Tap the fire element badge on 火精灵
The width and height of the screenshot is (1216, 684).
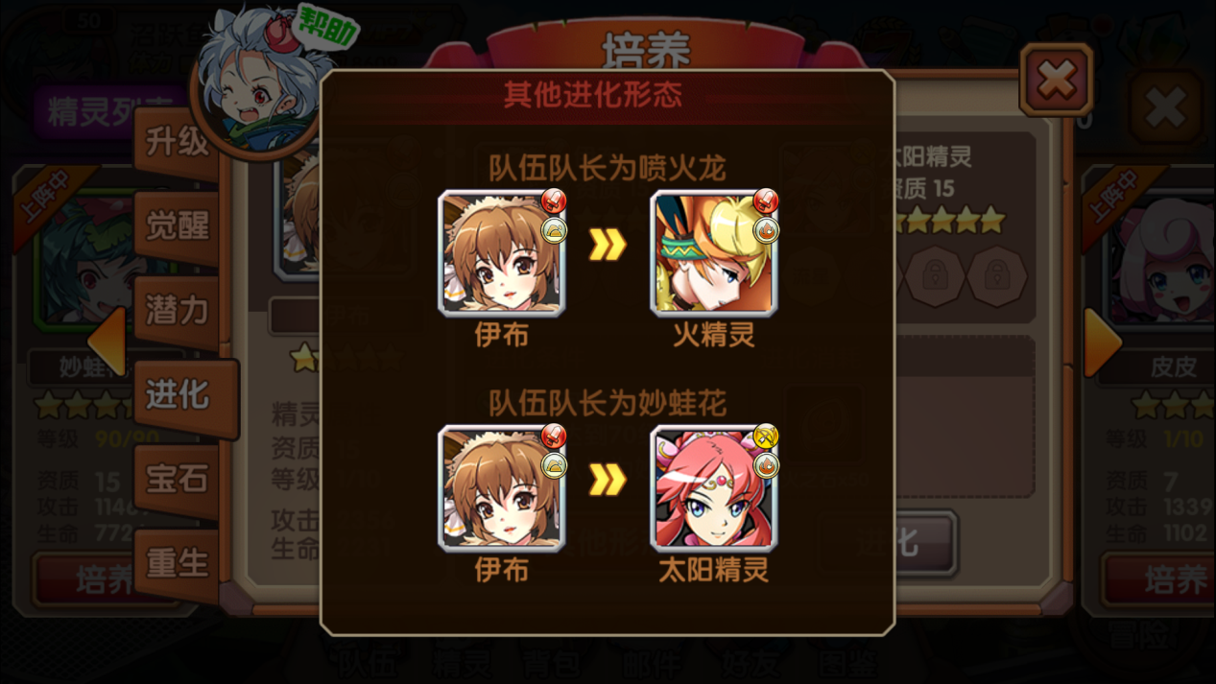[766, 231]
